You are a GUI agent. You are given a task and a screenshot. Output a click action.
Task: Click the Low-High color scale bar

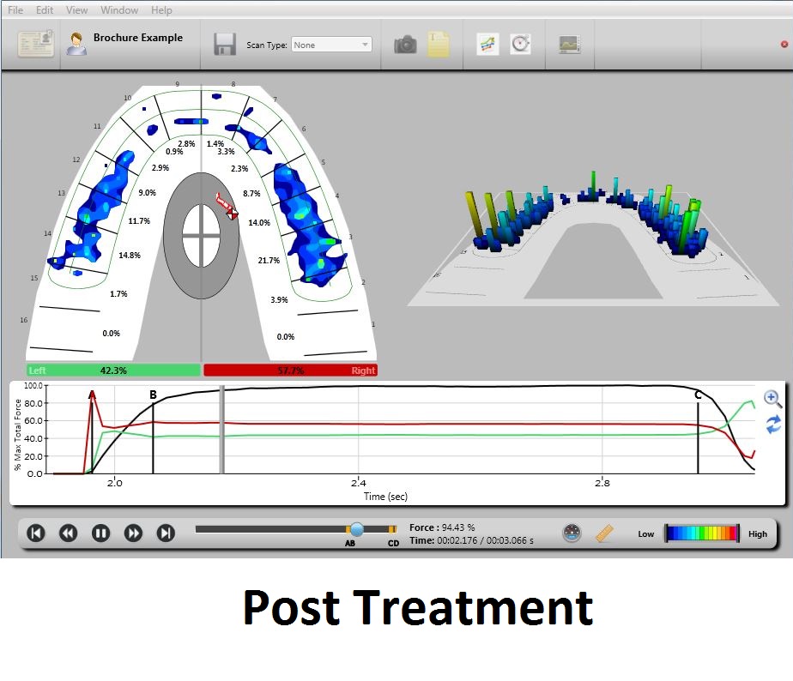tap(702, 533)
